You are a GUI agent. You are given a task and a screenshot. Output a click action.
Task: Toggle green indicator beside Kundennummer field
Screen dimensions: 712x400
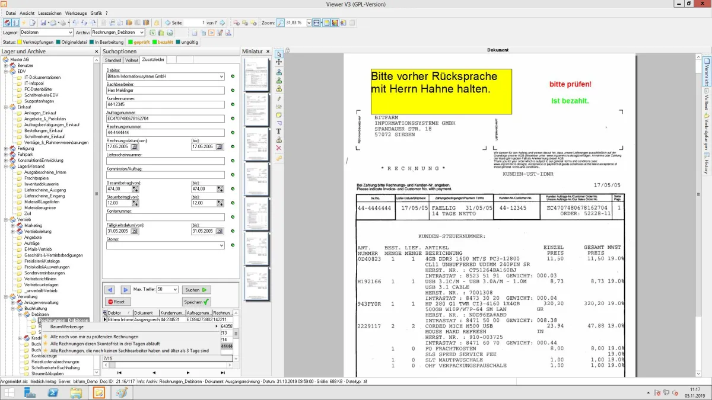[x=233, y=105]
